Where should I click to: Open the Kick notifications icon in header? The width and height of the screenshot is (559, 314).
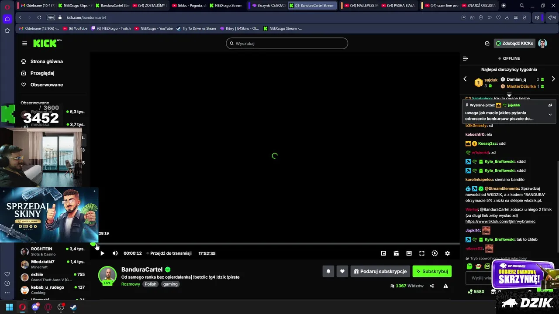487,43
